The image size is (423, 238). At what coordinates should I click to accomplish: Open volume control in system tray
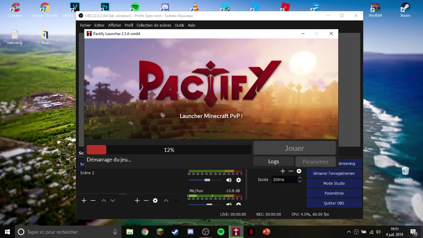[x=378, y=232]
